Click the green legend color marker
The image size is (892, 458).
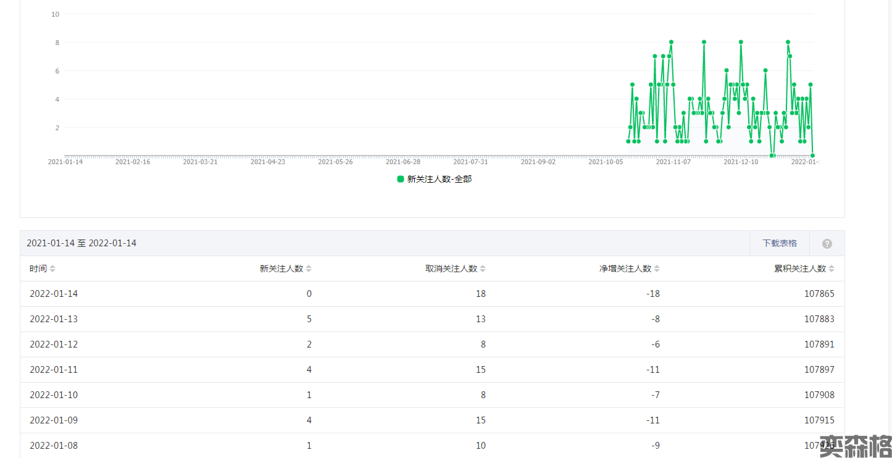[401, 179]
